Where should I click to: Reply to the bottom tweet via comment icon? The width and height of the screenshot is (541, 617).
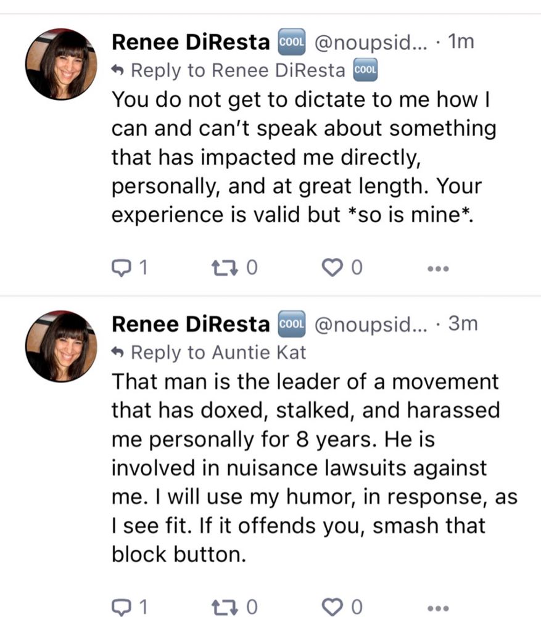click(120, 606)
